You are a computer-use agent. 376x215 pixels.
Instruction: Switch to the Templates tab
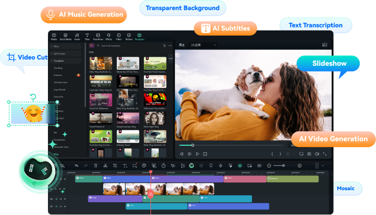139,36
